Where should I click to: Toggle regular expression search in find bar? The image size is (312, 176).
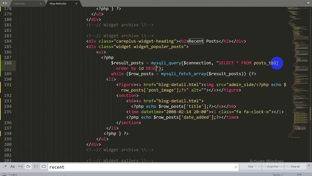coord(4,166)
